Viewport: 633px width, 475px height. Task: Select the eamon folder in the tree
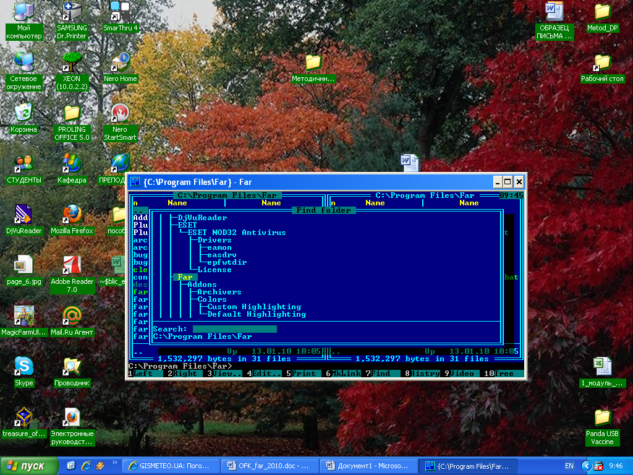pyautogui.click(x=219, y=247)
